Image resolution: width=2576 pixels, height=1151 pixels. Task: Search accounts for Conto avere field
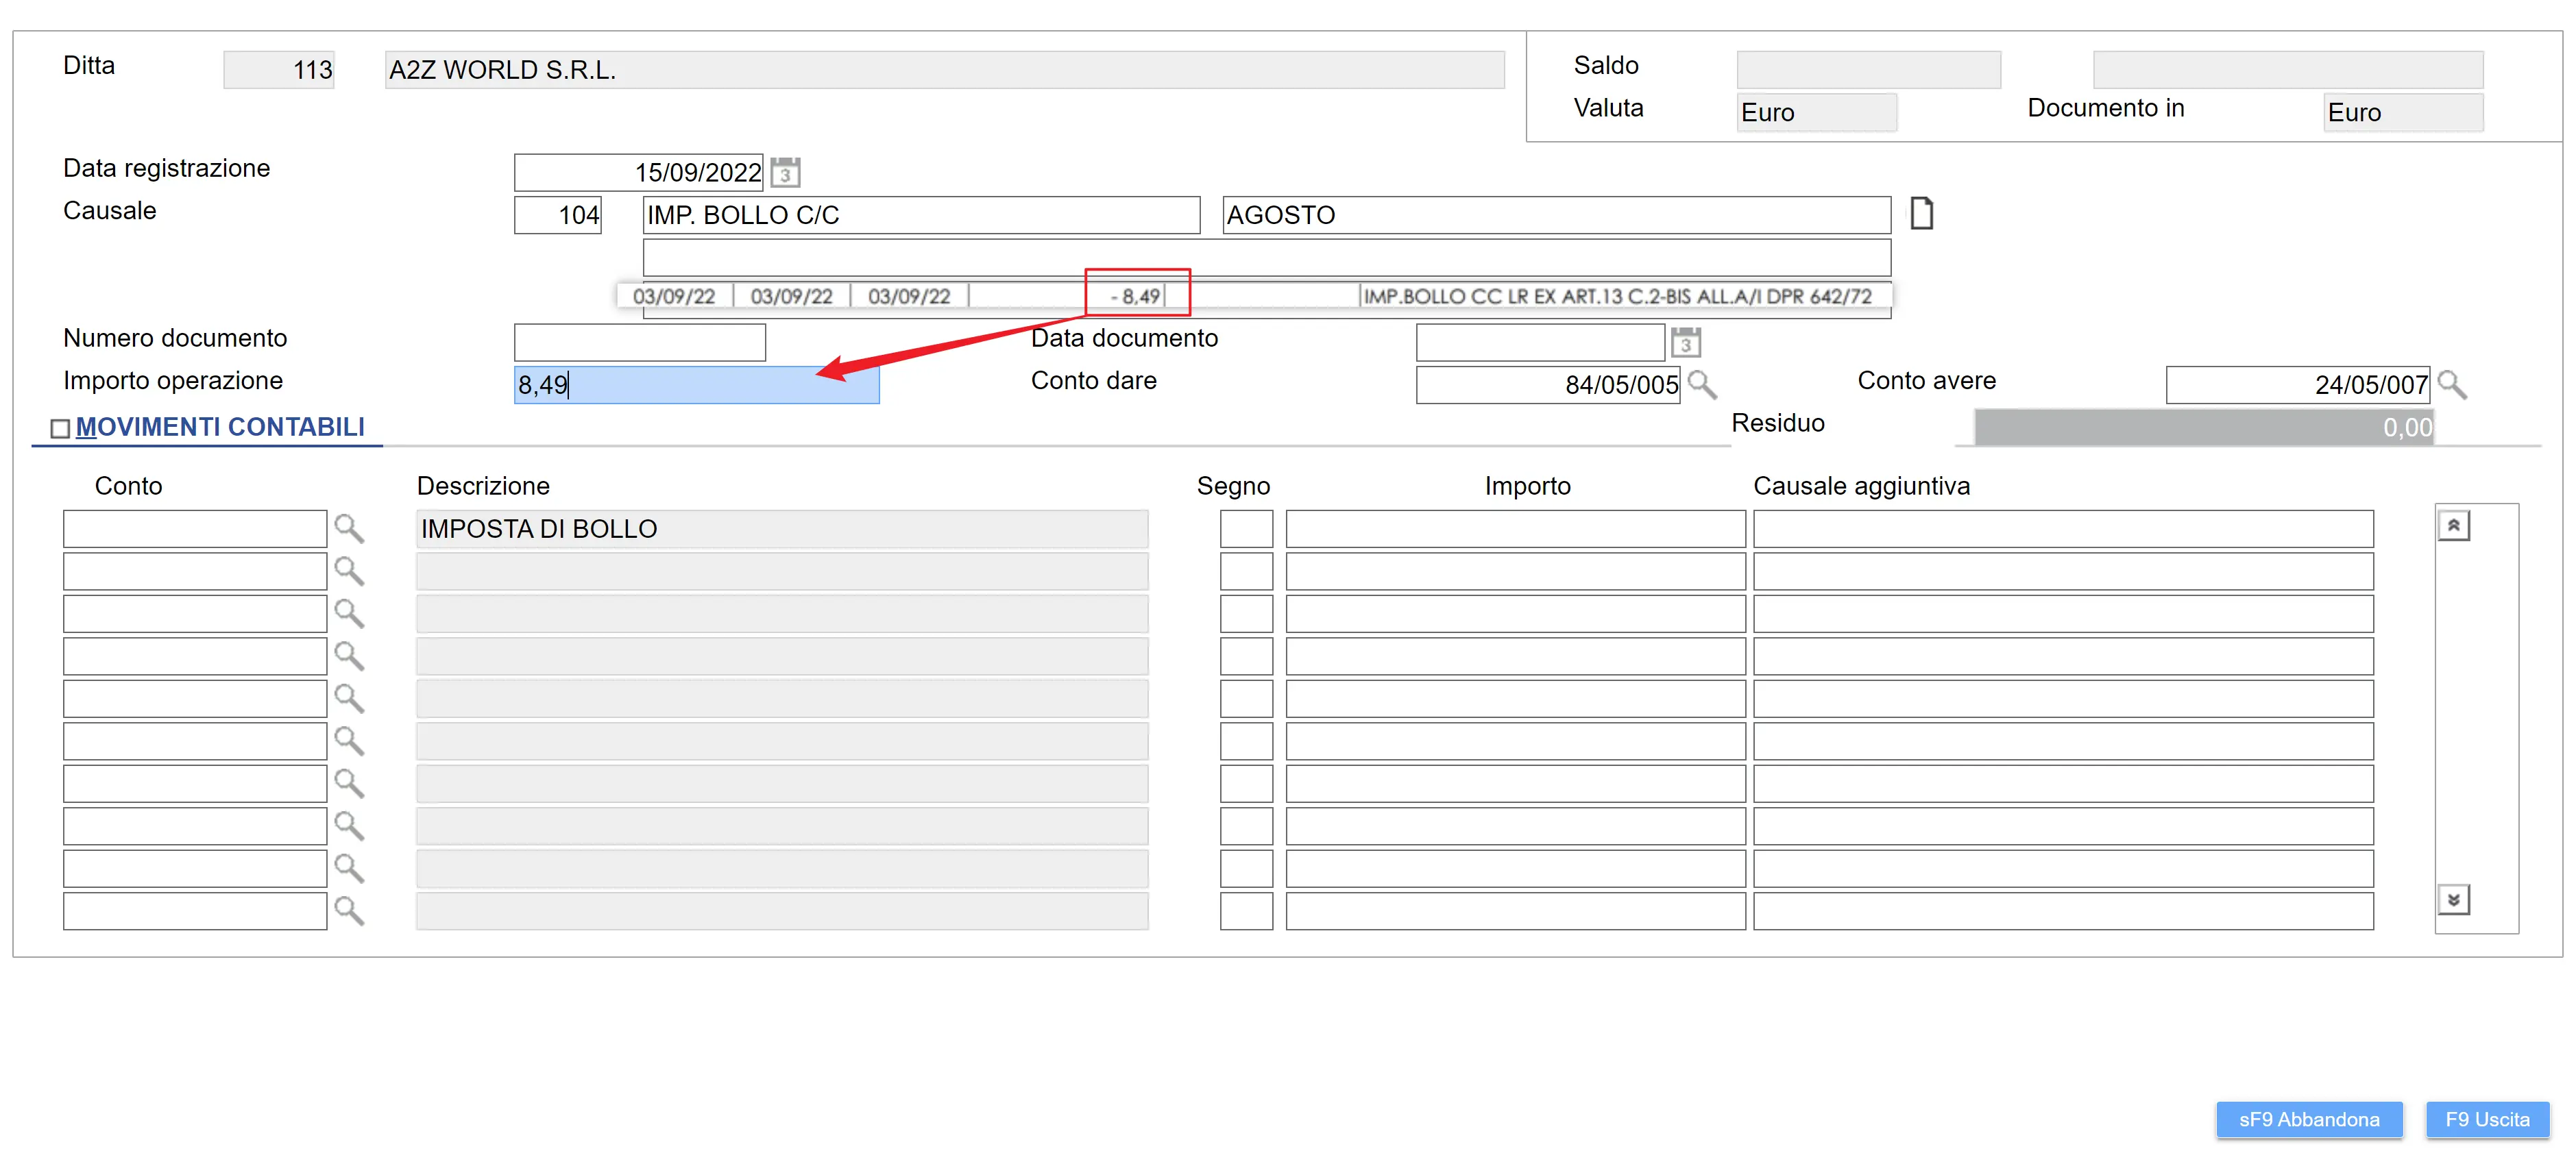(x=2452, y=384)
